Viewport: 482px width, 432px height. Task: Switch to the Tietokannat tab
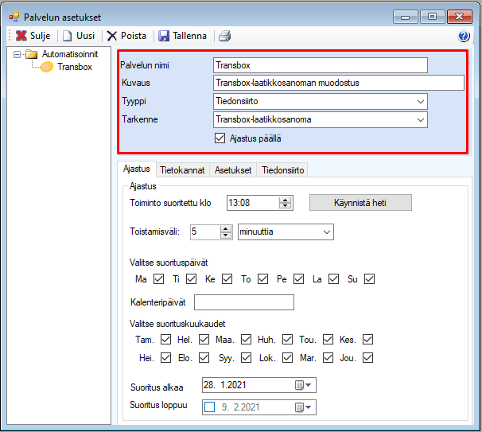(182, 170)
